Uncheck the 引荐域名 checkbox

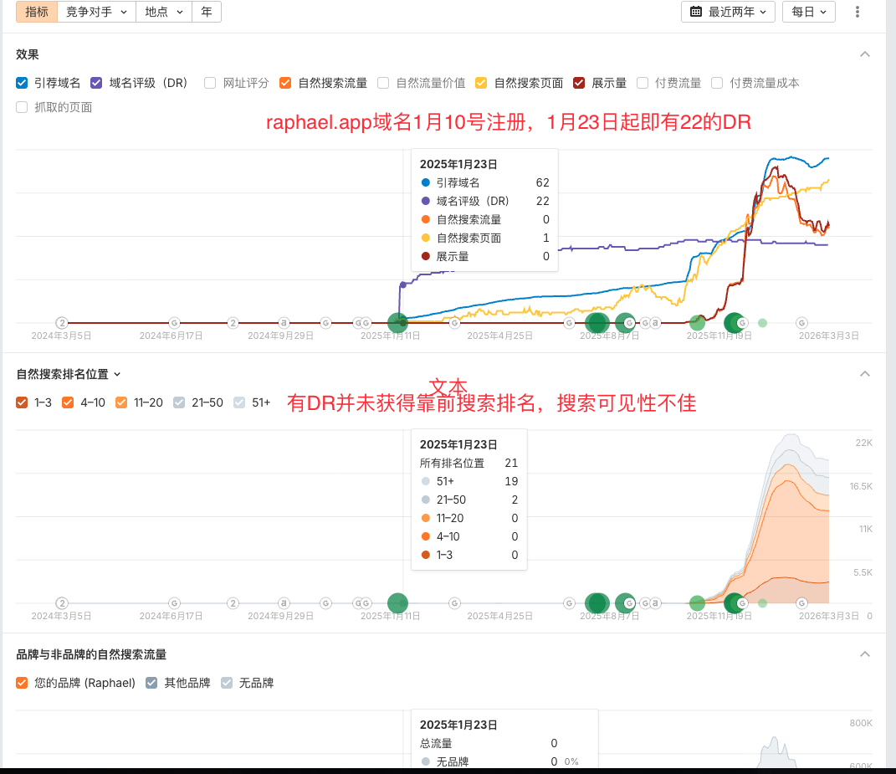pyautogui.click(x=23, y=83)
